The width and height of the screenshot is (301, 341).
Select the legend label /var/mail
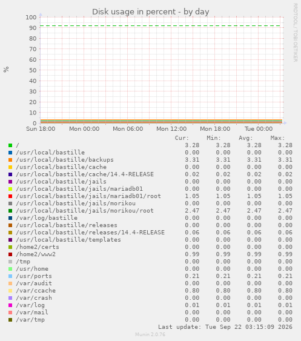pyautogui.click(x=32, y=313)
